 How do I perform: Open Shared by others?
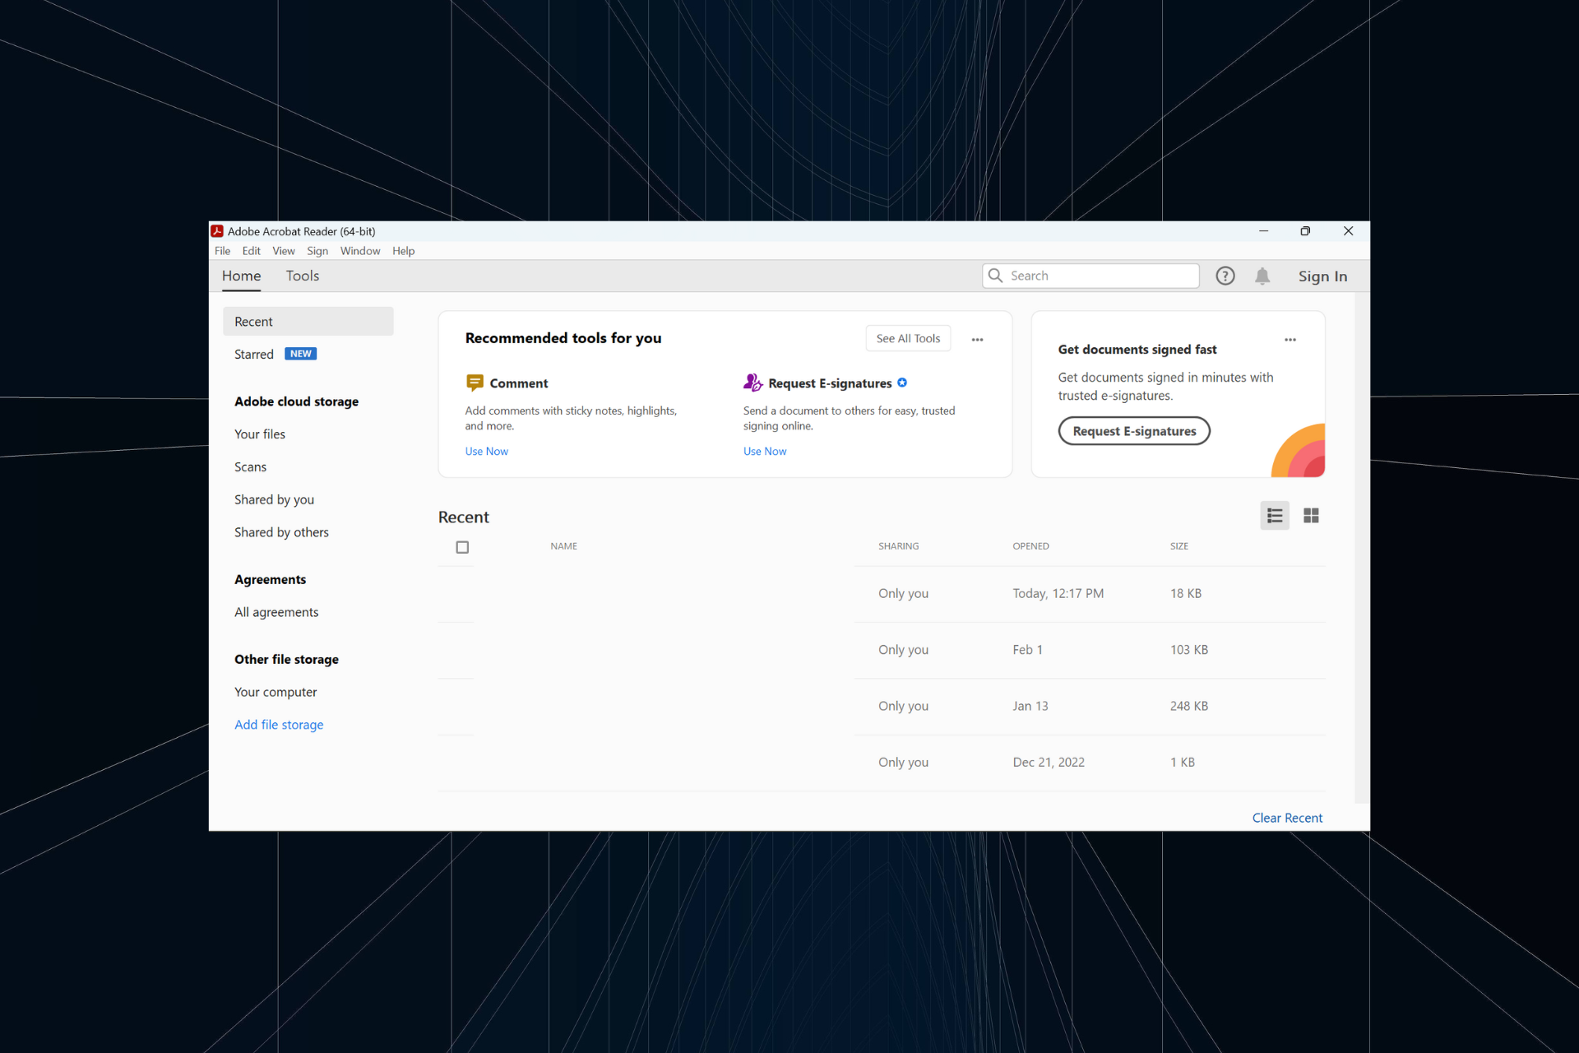coord(281,533)
